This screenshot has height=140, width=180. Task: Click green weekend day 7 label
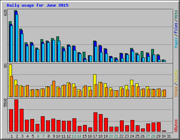[x=43, y=136]
